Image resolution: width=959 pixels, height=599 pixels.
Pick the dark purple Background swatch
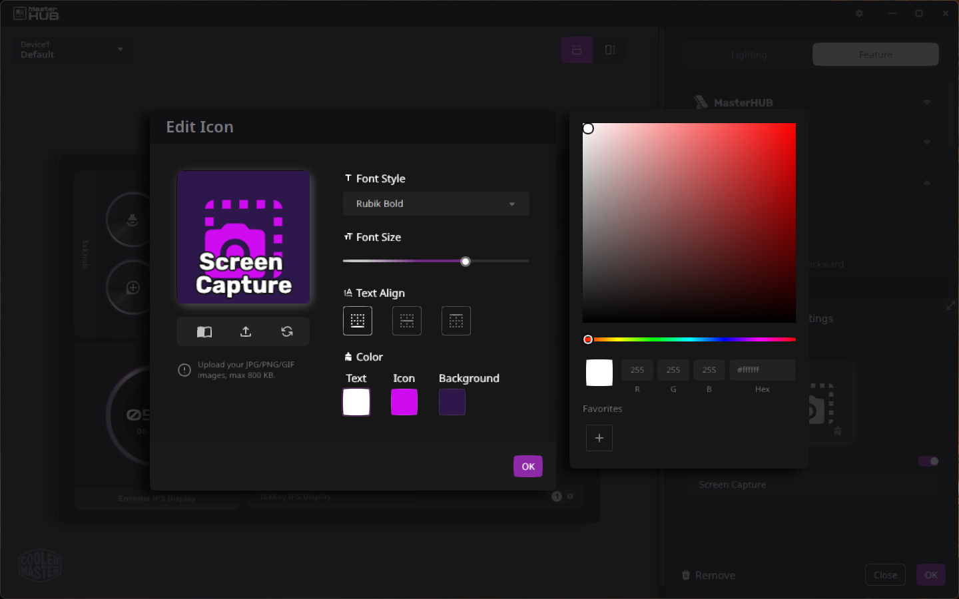tap(452, 402)
